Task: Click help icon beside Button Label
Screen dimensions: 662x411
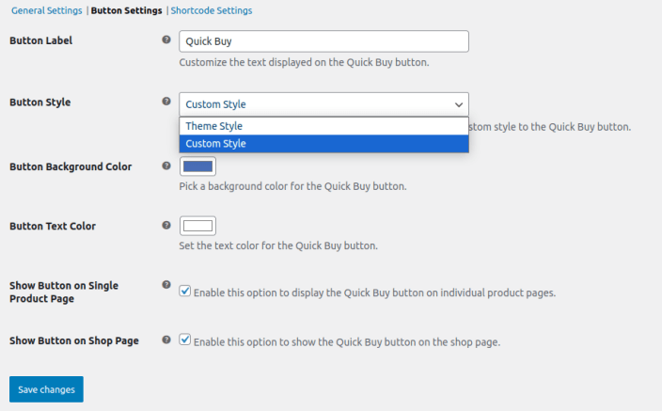Action: point(166,40)
